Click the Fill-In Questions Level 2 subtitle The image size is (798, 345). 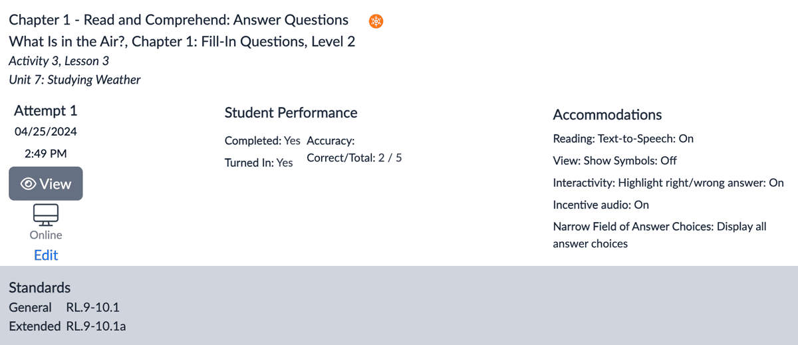(x=182, y=42)
